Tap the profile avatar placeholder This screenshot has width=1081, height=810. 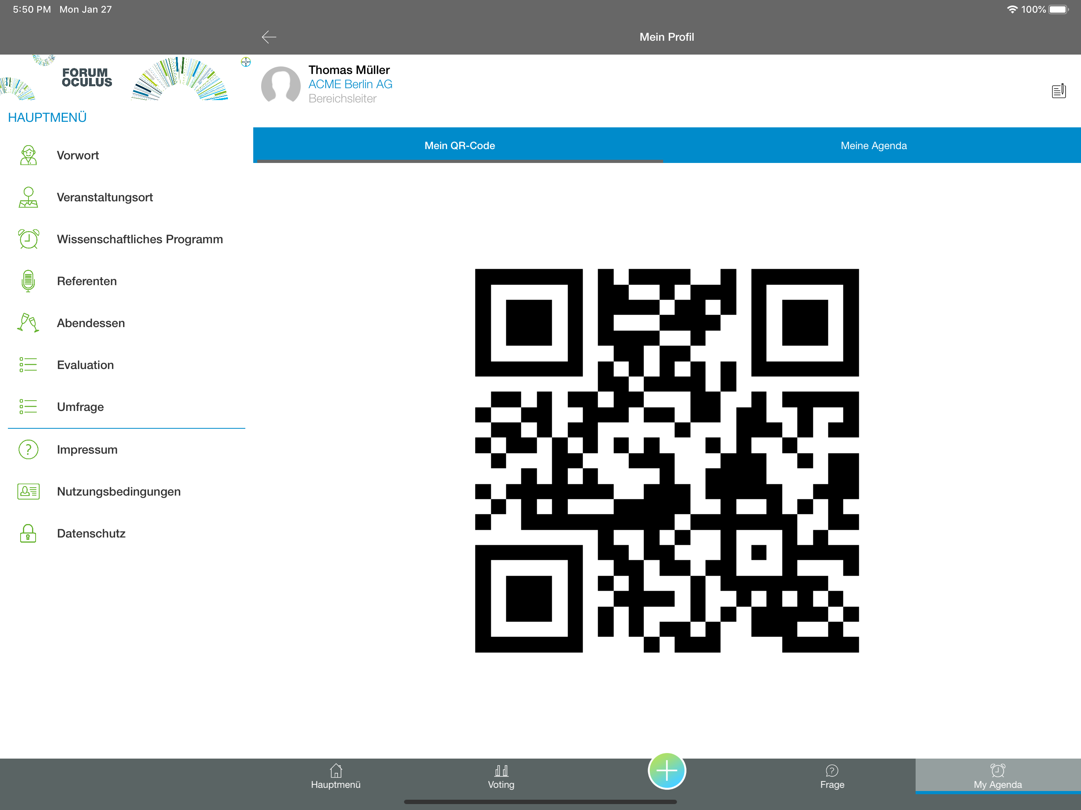coord(281,85)
